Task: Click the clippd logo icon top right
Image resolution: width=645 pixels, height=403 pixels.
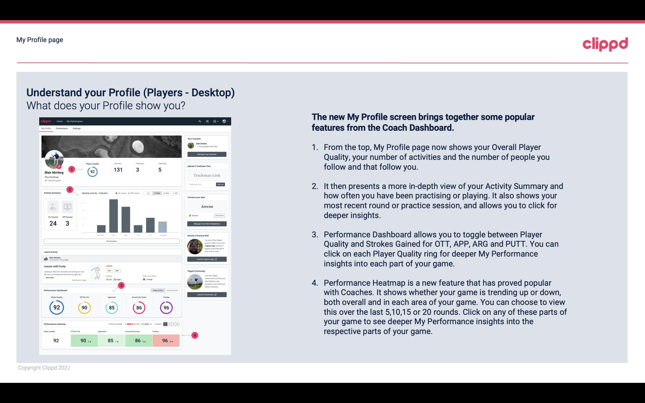Action: click(x=605, y=44)
